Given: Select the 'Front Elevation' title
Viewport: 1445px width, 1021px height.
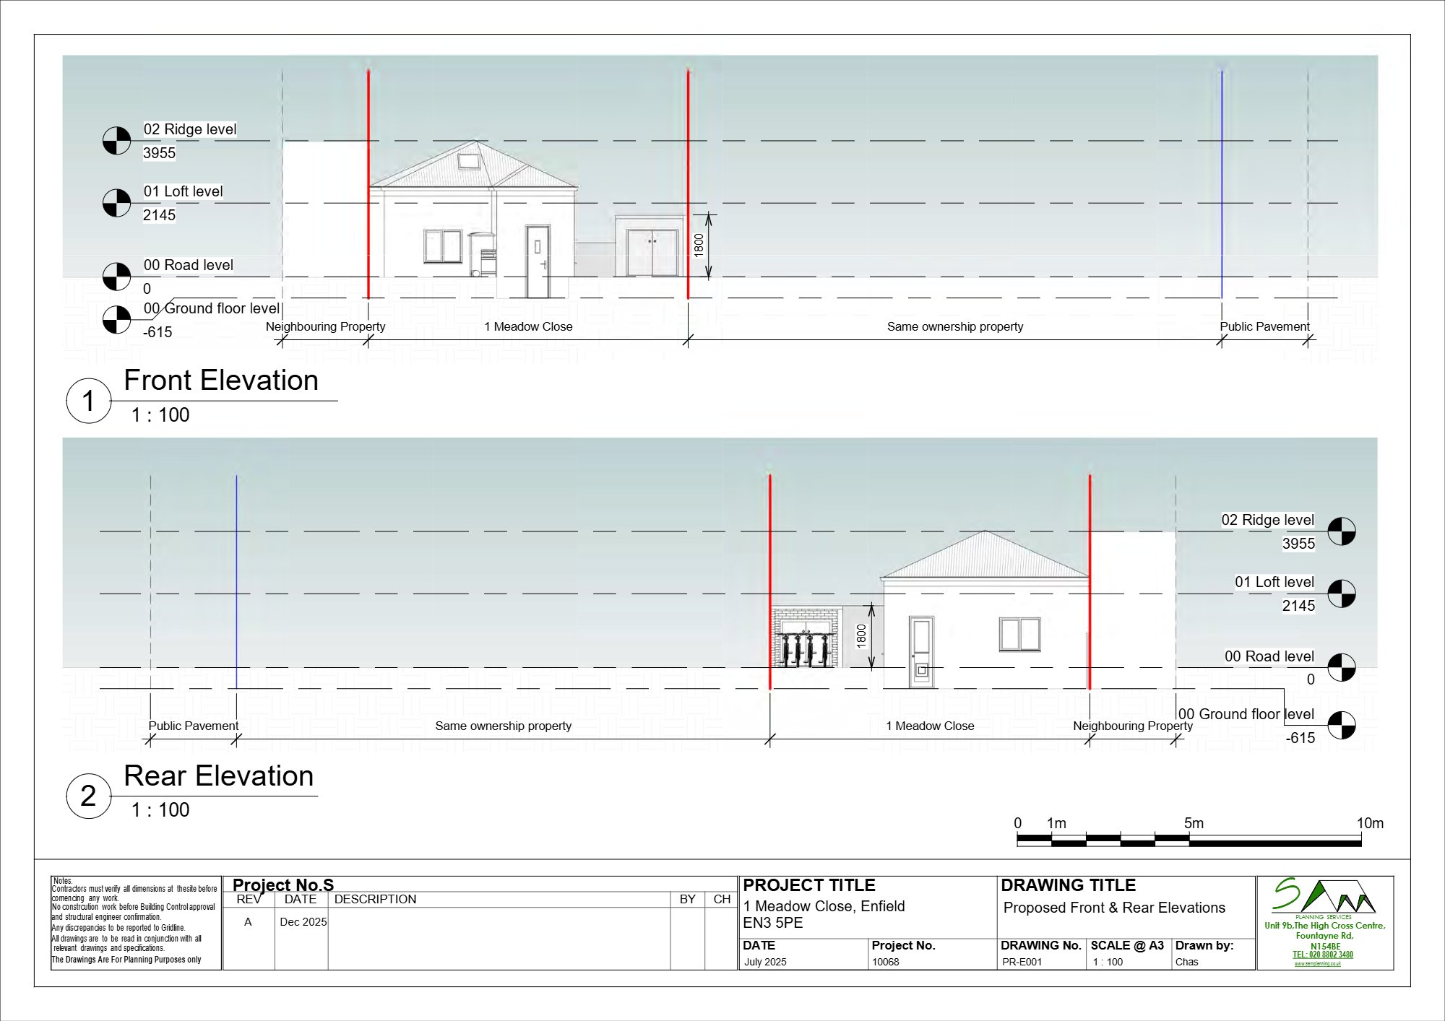Looking at the screenshot, I should [x=221, y=381].
